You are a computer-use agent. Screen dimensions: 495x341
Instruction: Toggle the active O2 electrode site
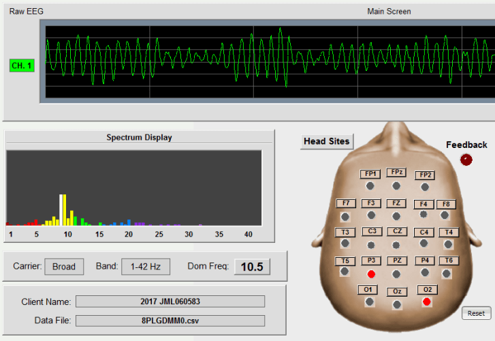[x=426, y=301]
